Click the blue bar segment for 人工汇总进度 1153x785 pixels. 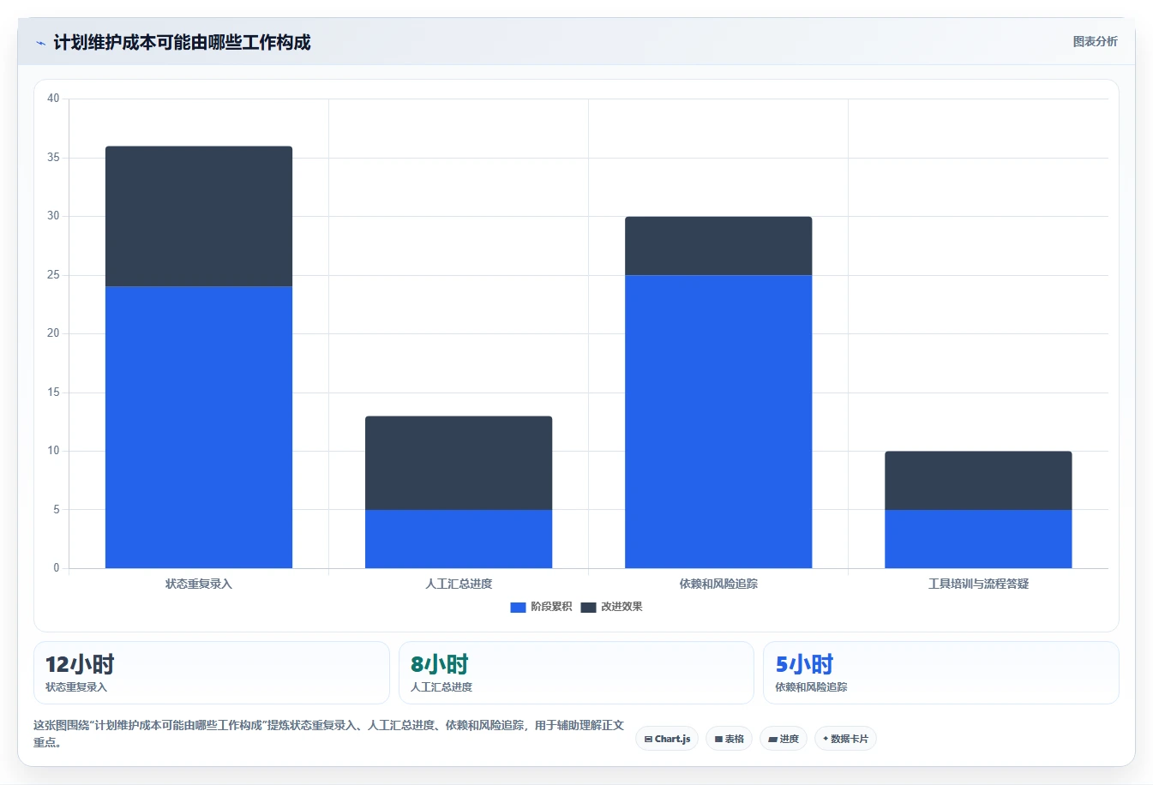(459, 539)
